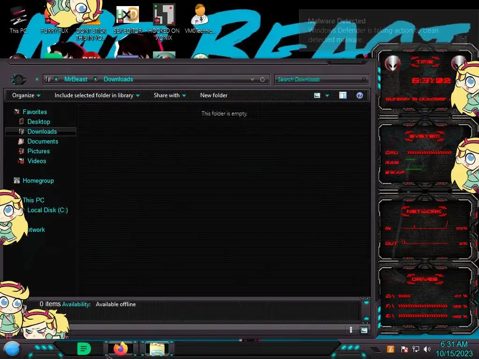Viewport: 479px width, 359px height.
Task: Open the recent locations dropdown beside the back button
Action: [x=37, y=79]
